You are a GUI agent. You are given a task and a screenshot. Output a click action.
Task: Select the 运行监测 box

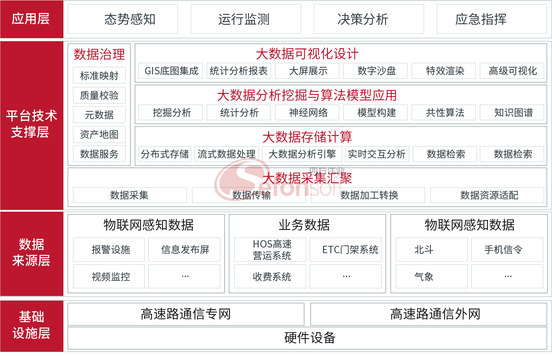(246, 19)
